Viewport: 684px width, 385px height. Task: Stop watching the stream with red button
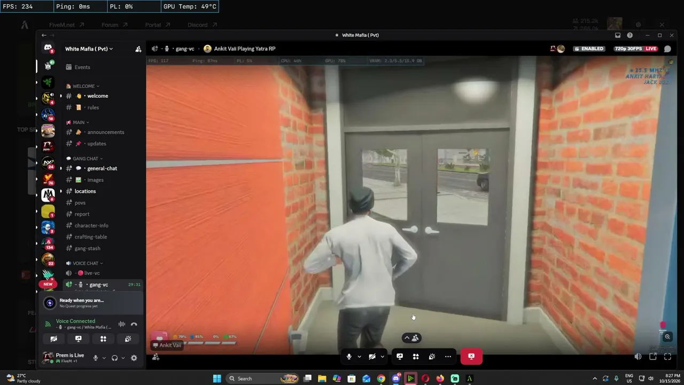(x=471, y=357)
